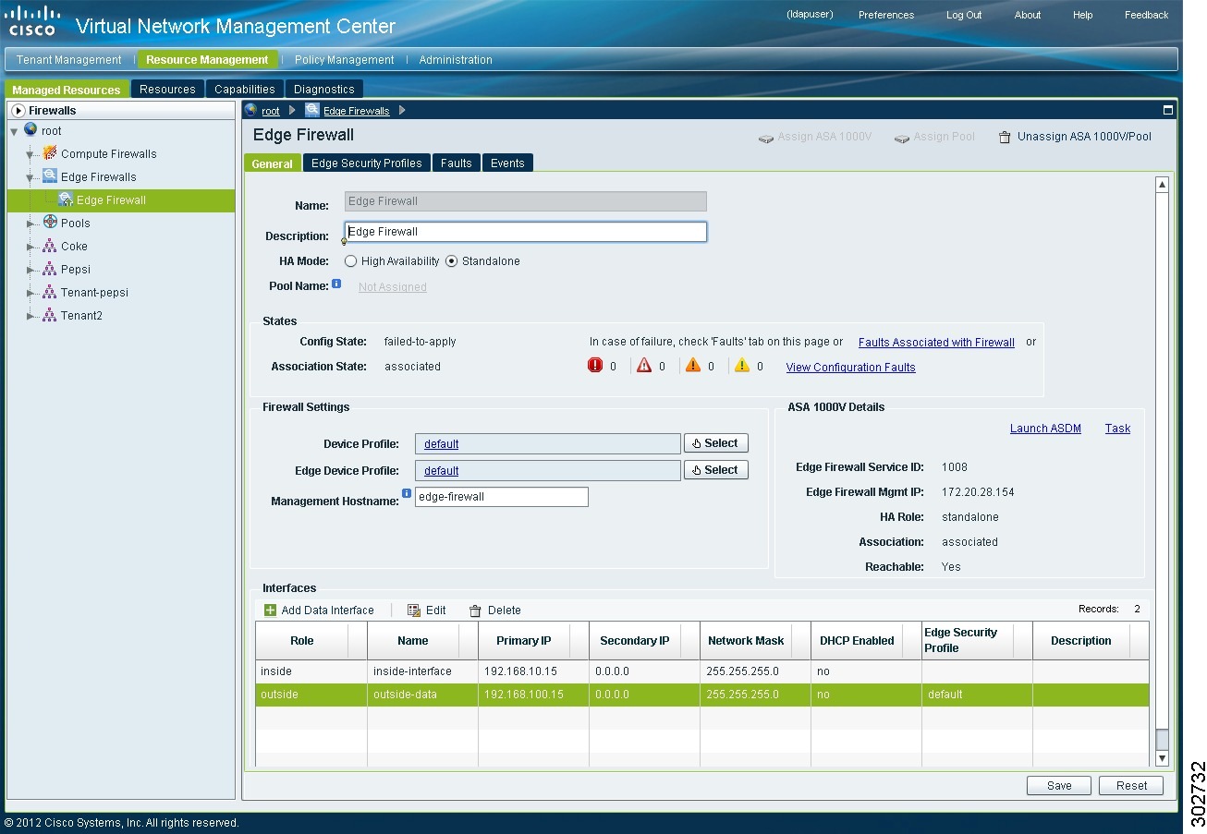
Task: Click the Assign ASA 1000V icon
Action: 765,138
